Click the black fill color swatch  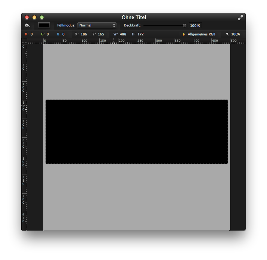(44, 25)
